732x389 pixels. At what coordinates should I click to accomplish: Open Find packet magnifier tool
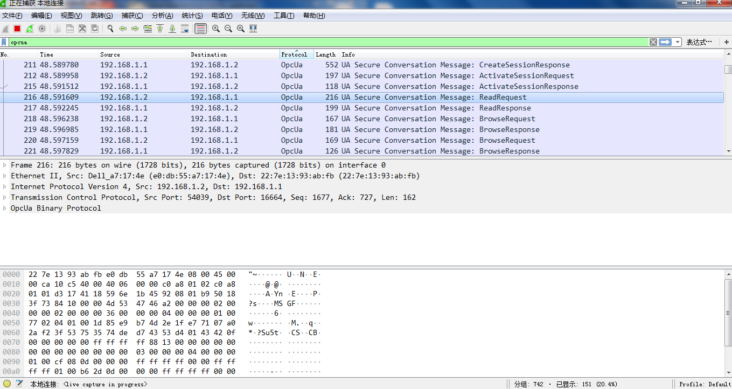pyautogui.click(x=110, y=29)
